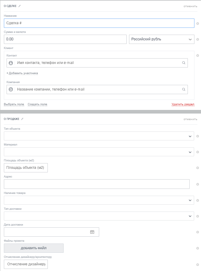201x271 pixels.
Task: Click the Добавить участника link
Action: tap(22, 73)
